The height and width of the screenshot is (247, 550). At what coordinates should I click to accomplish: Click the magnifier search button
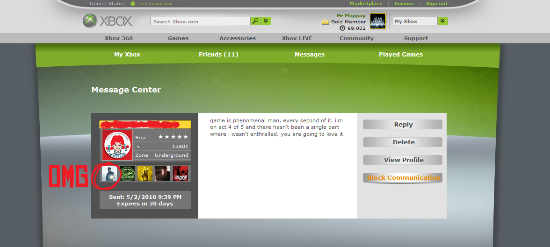255,21
